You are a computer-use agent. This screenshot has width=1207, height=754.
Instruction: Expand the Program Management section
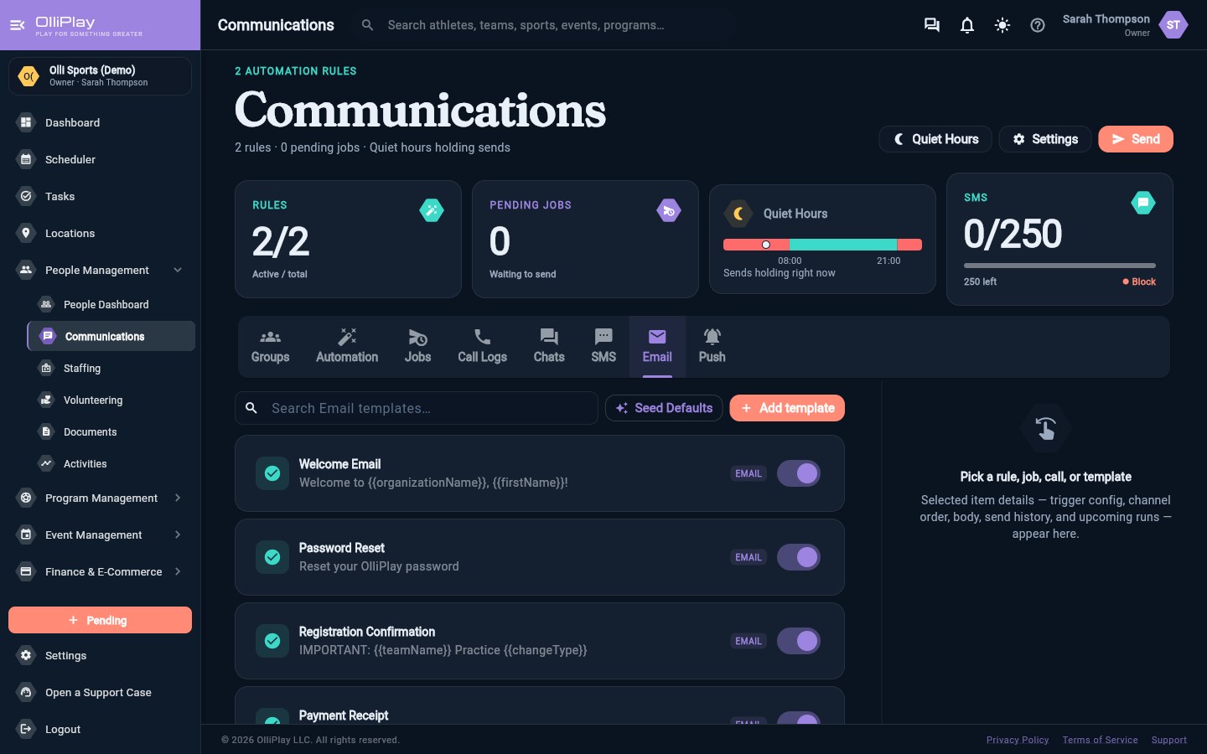(178, 498)
